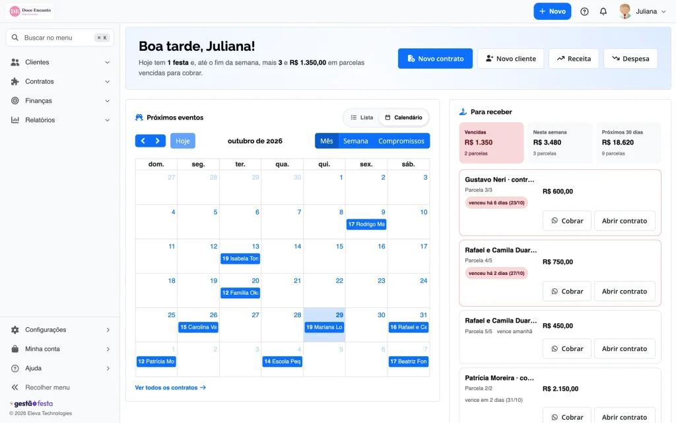Select the Semana calendar tab
This screenshot has width=676, height=423.
(355, 141)
